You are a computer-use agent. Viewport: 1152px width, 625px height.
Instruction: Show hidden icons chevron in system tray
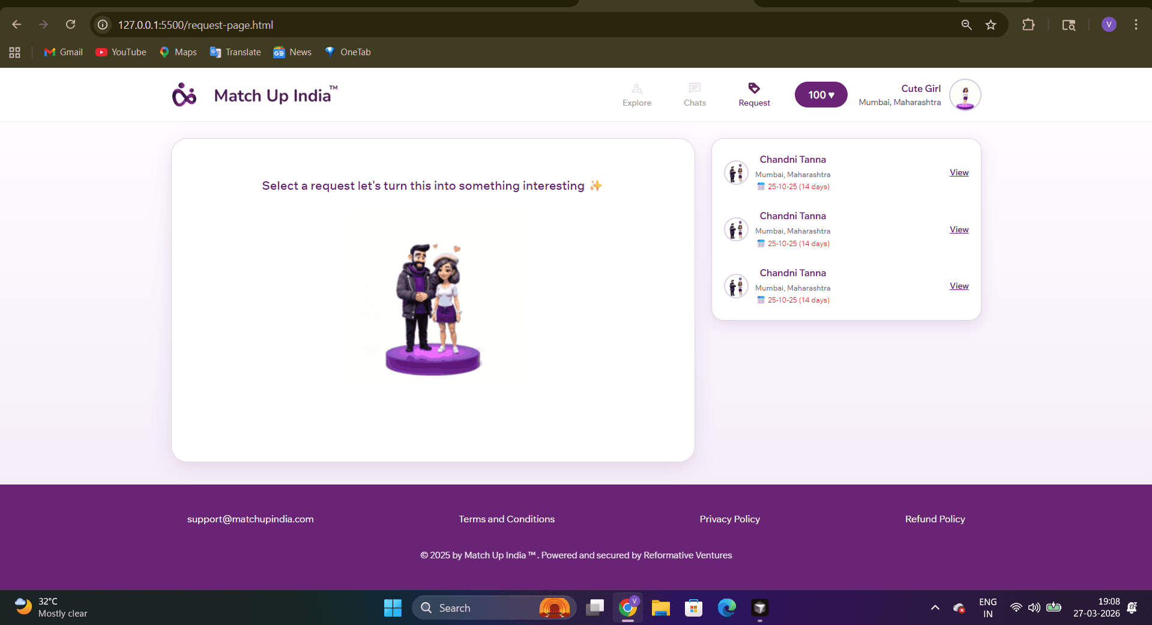pyautogui.click(x=935, y=608)
